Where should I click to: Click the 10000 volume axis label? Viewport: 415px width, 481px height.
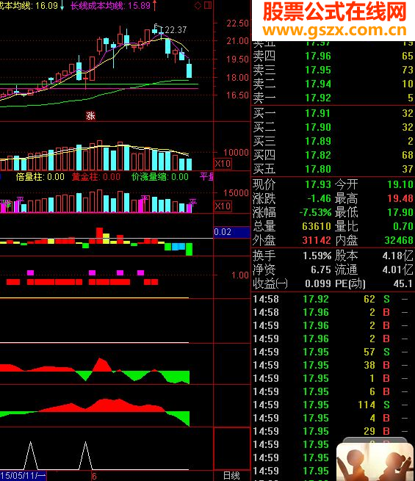(x=236, y=153)
